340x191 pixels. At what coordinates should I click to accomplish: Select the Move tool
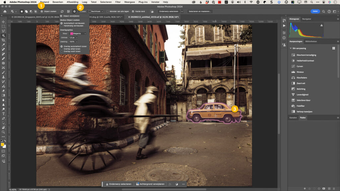pos(3,22)
